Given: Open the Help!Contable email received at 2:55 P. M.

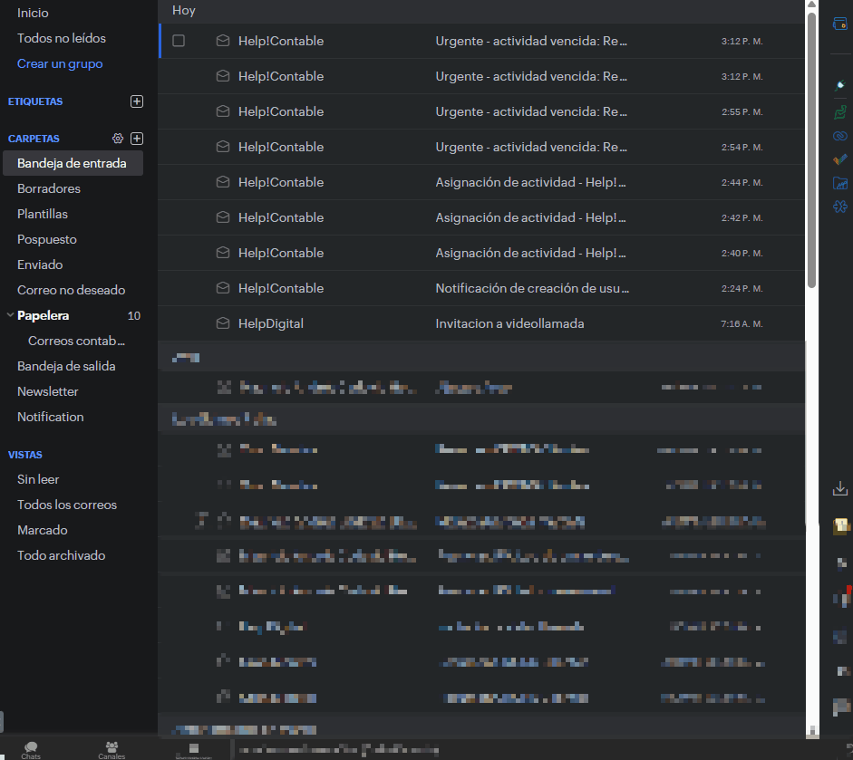Looking at the screenshot, I should pos(481,111).
